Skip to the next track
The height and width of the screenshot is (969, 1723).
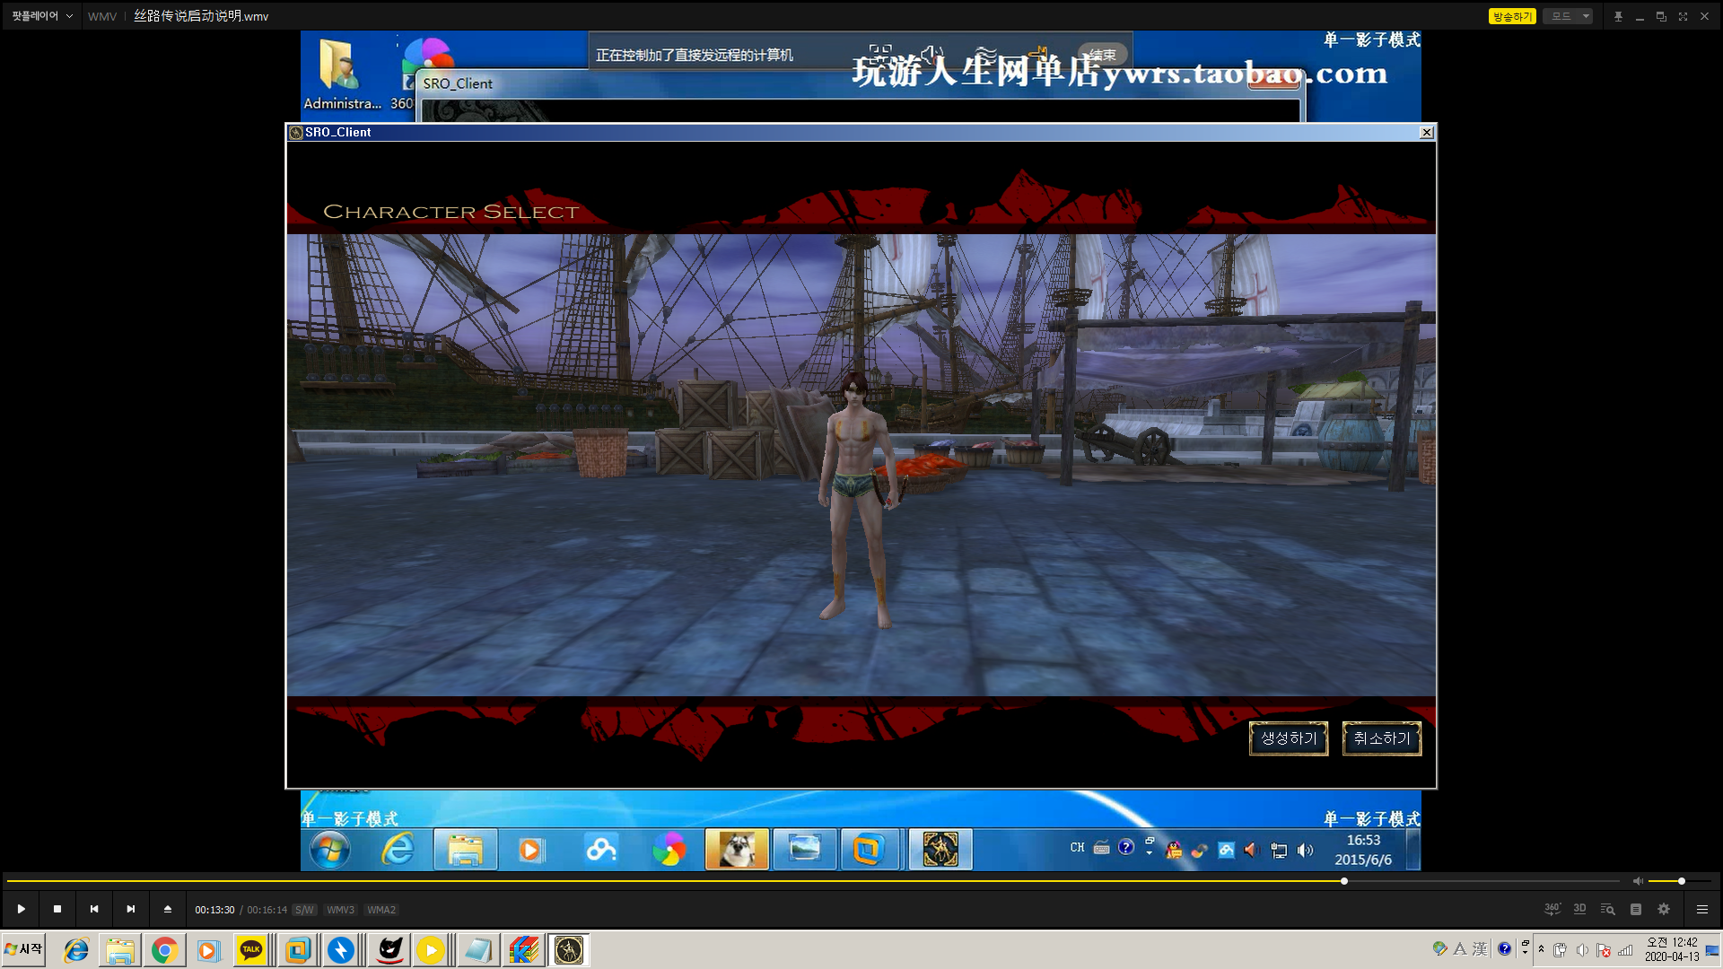point(131,909)
